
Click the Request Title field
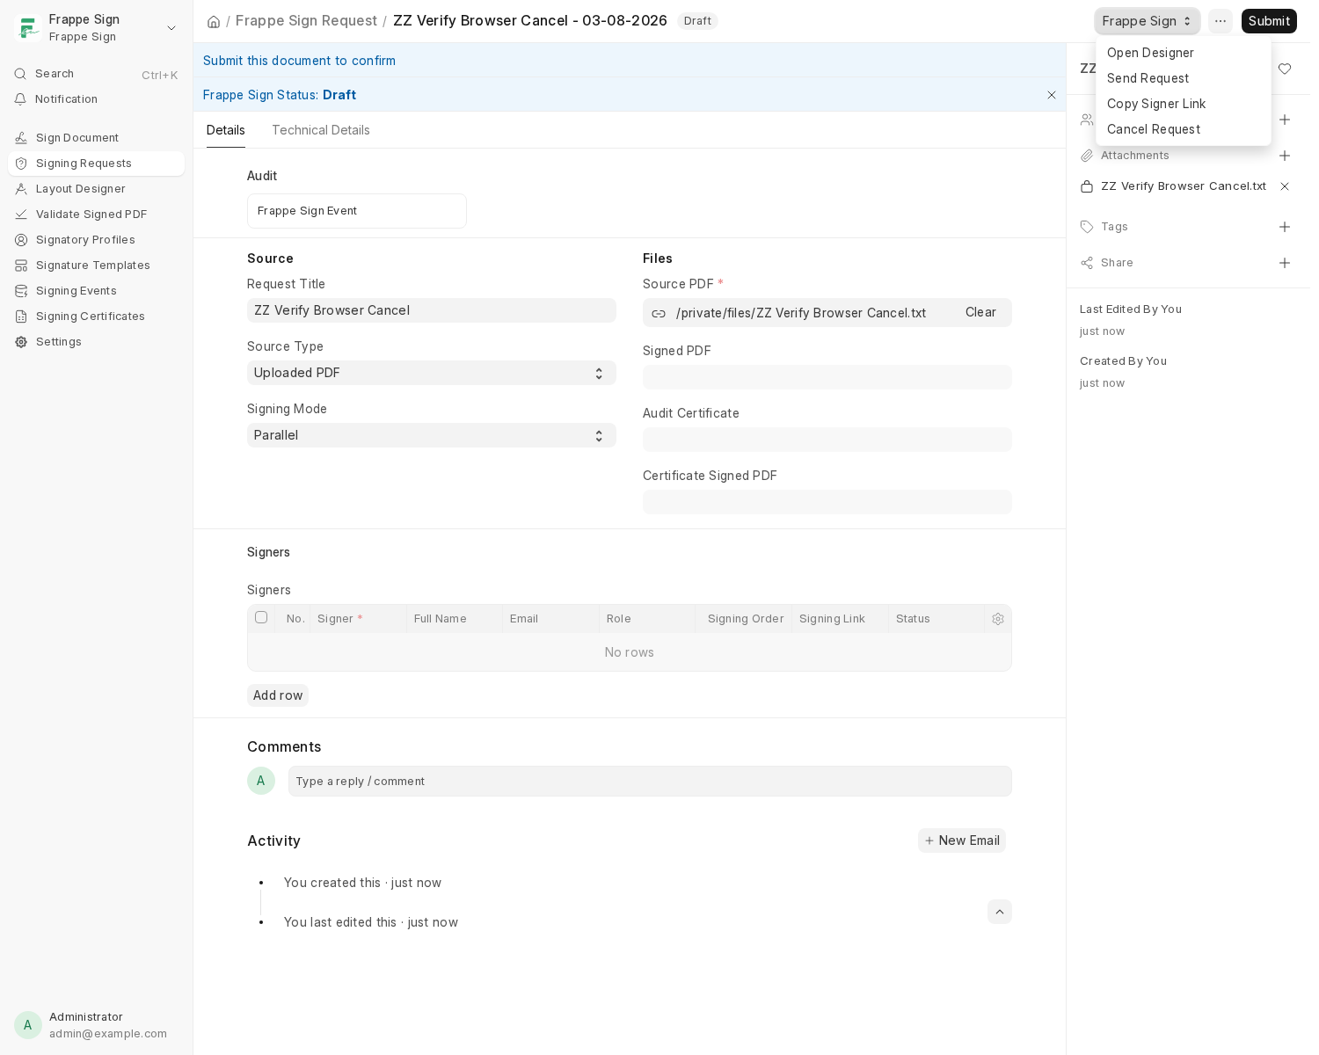[x=432, y=310]
